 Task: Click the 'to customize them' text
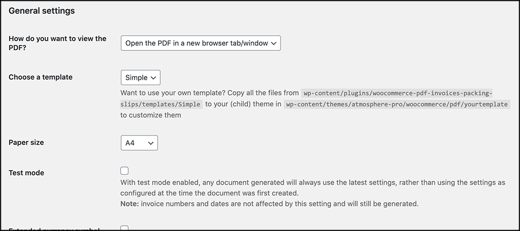tap(151, 115)
